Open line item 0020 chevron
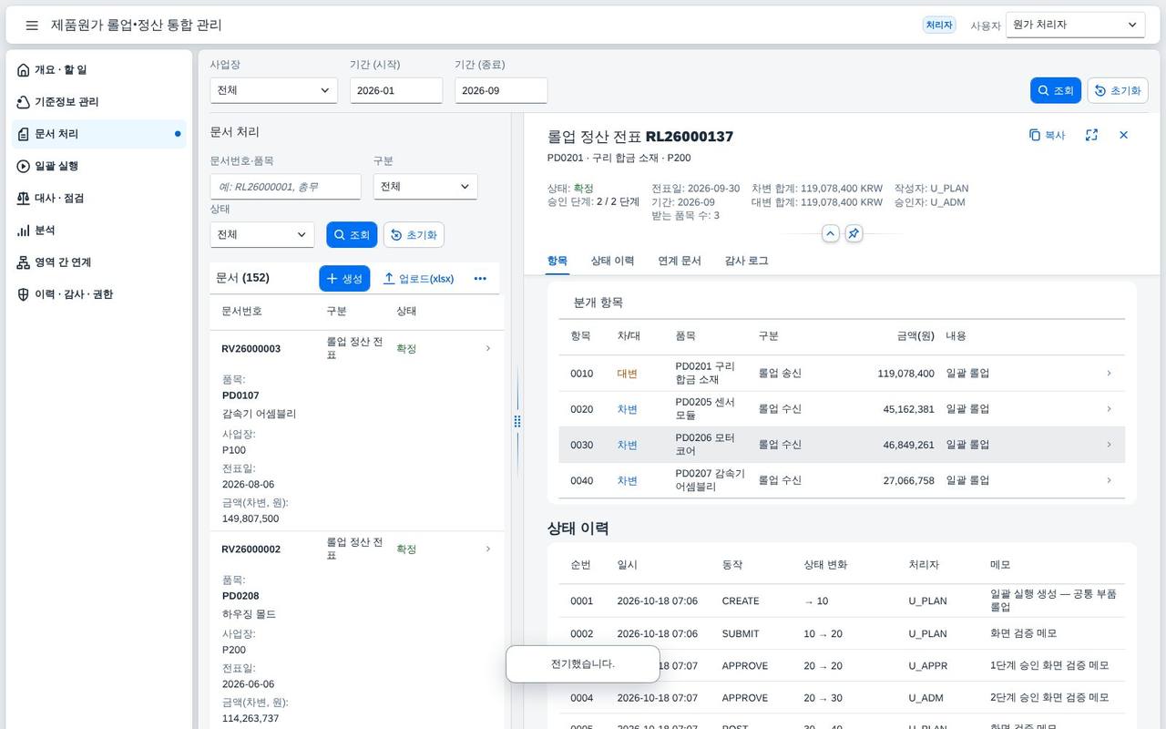This screenshot has height=729, width=1166. point(1109,409)
